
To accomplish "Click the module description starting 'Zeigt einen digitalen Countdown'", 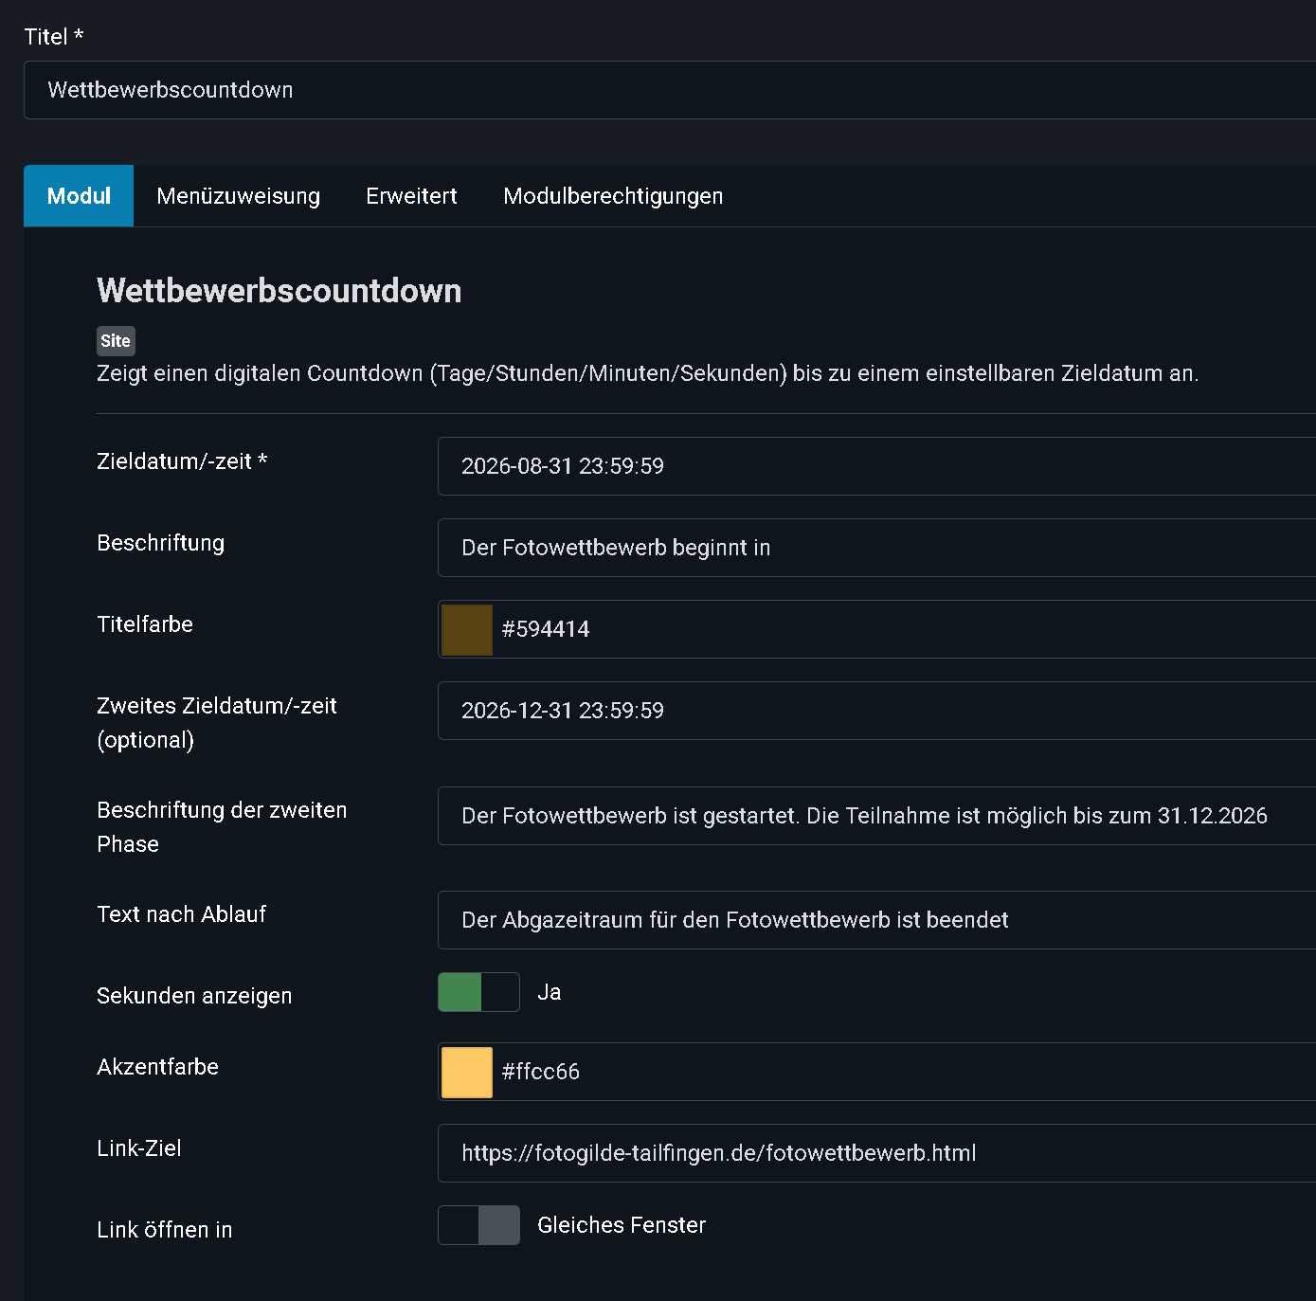I will (648, 373).
